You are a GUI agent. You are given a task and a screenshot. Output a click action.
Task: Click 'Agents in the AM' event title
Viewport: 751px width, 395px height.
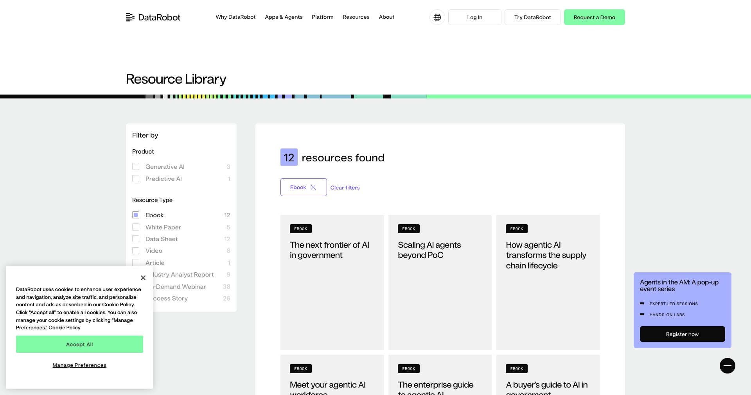pyautogui.click(x=679, y=286)
